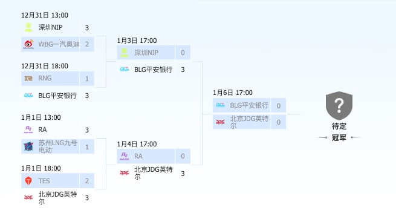This screenshot has width=396, height=219.
Task: Open BLG平安银行 in the final match
Action: (x=249, y=105)
